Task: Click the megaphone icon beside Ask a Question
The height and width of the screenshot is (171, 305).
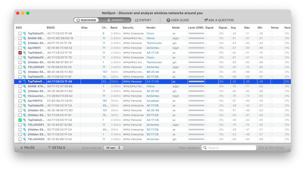Action: 206,20
